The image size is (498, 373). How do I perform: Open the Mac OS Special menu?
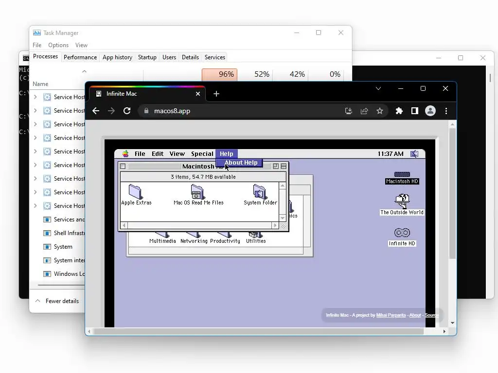202,154
